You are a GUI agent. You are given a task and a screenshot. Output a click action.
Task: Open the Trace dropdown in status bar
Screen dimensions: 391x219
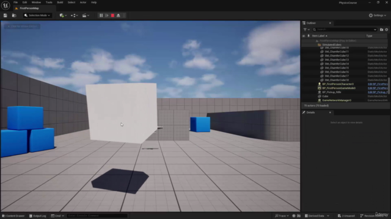coord(282,216)
